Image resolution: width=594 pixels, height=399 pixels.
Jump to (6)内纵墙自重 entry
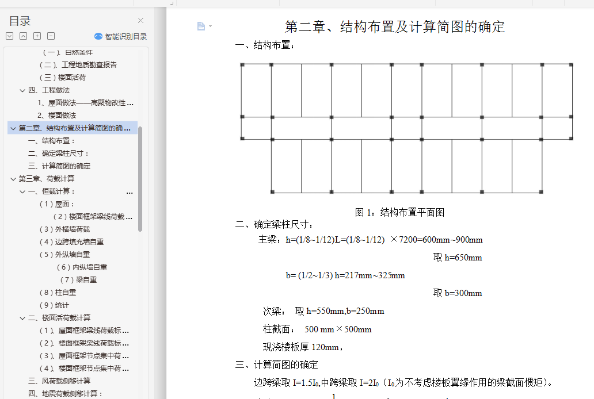(82, 267)
